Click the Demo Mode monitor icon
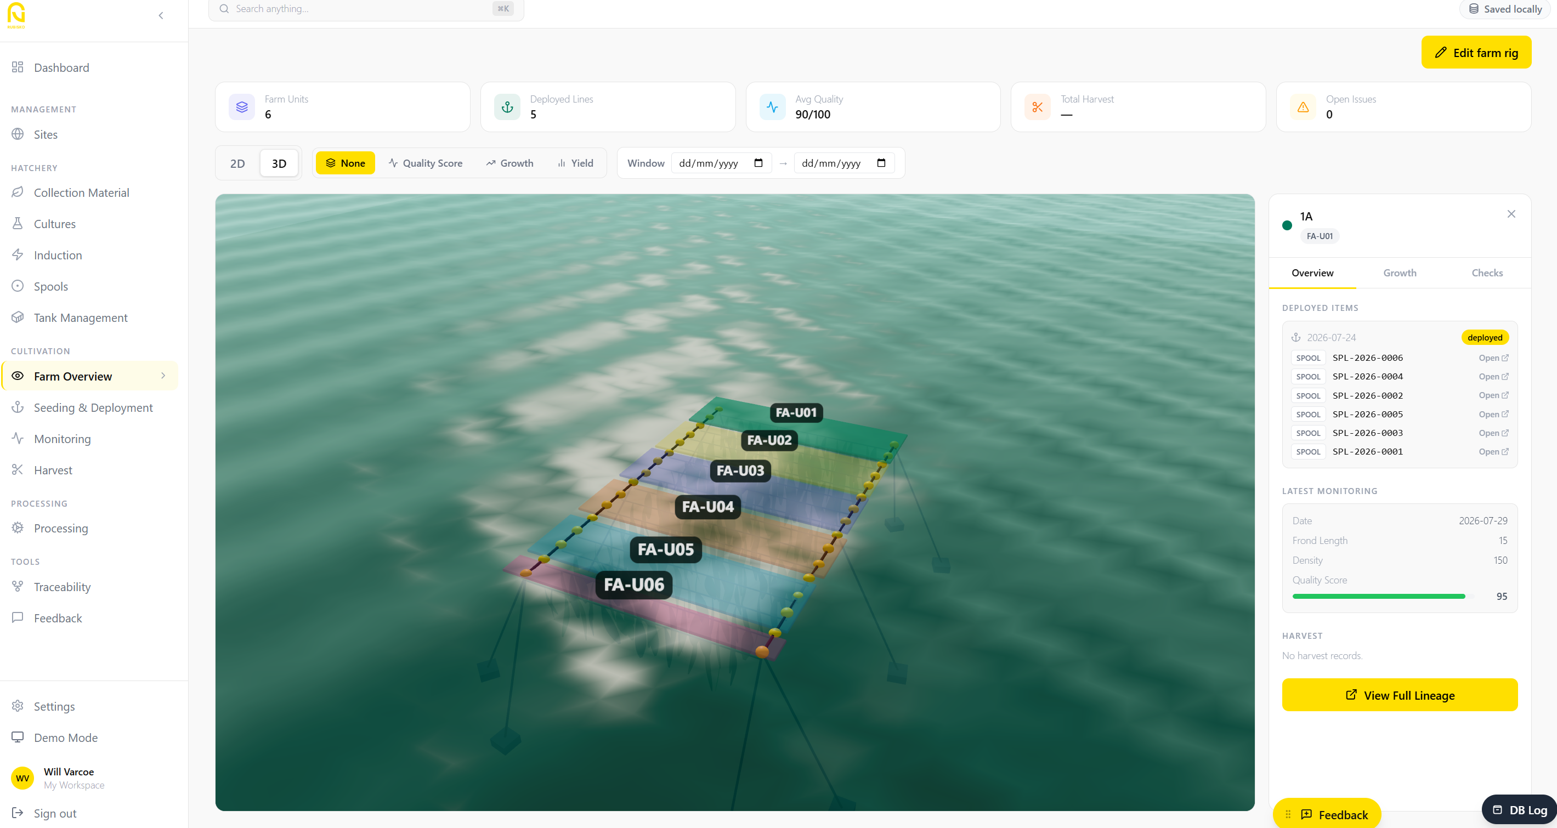This screenshot has height=828, width=1557. point(18,737)
